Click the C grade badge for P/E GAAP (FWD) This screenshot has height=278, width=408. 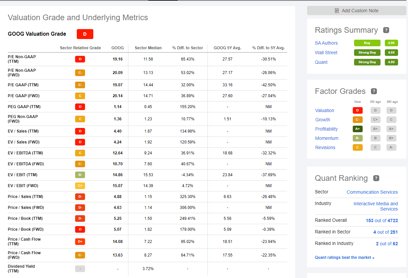point(80,96)
